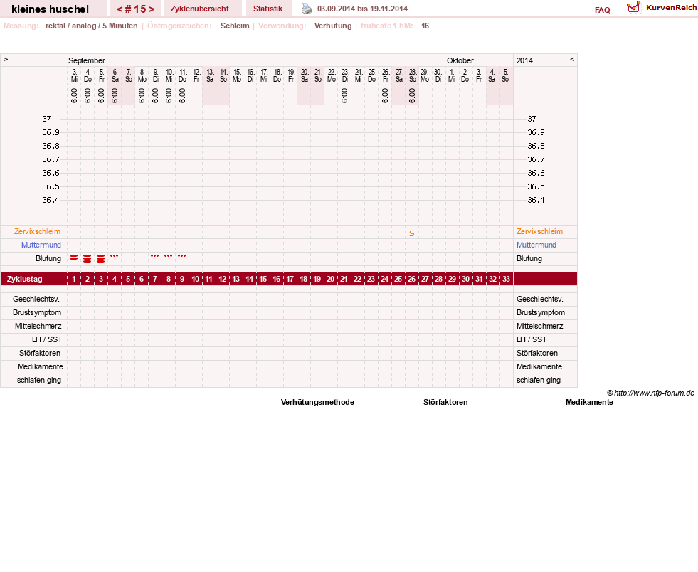Screen dimensions: 698x572
Task: Click the left 36.7 temperature axis label
Action: pyautogui.click(x=51, y=159)
